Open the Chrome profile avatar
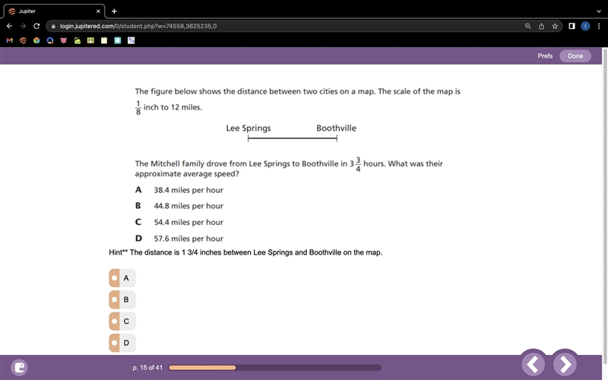The width and height of the screenshot is (608, 380). pos(585,26)
